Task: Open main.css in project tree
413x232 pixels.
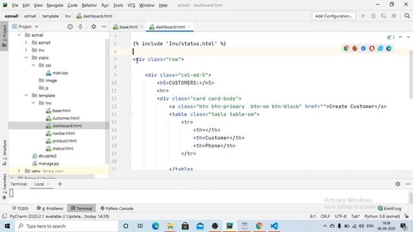Action: click(60, 73)
